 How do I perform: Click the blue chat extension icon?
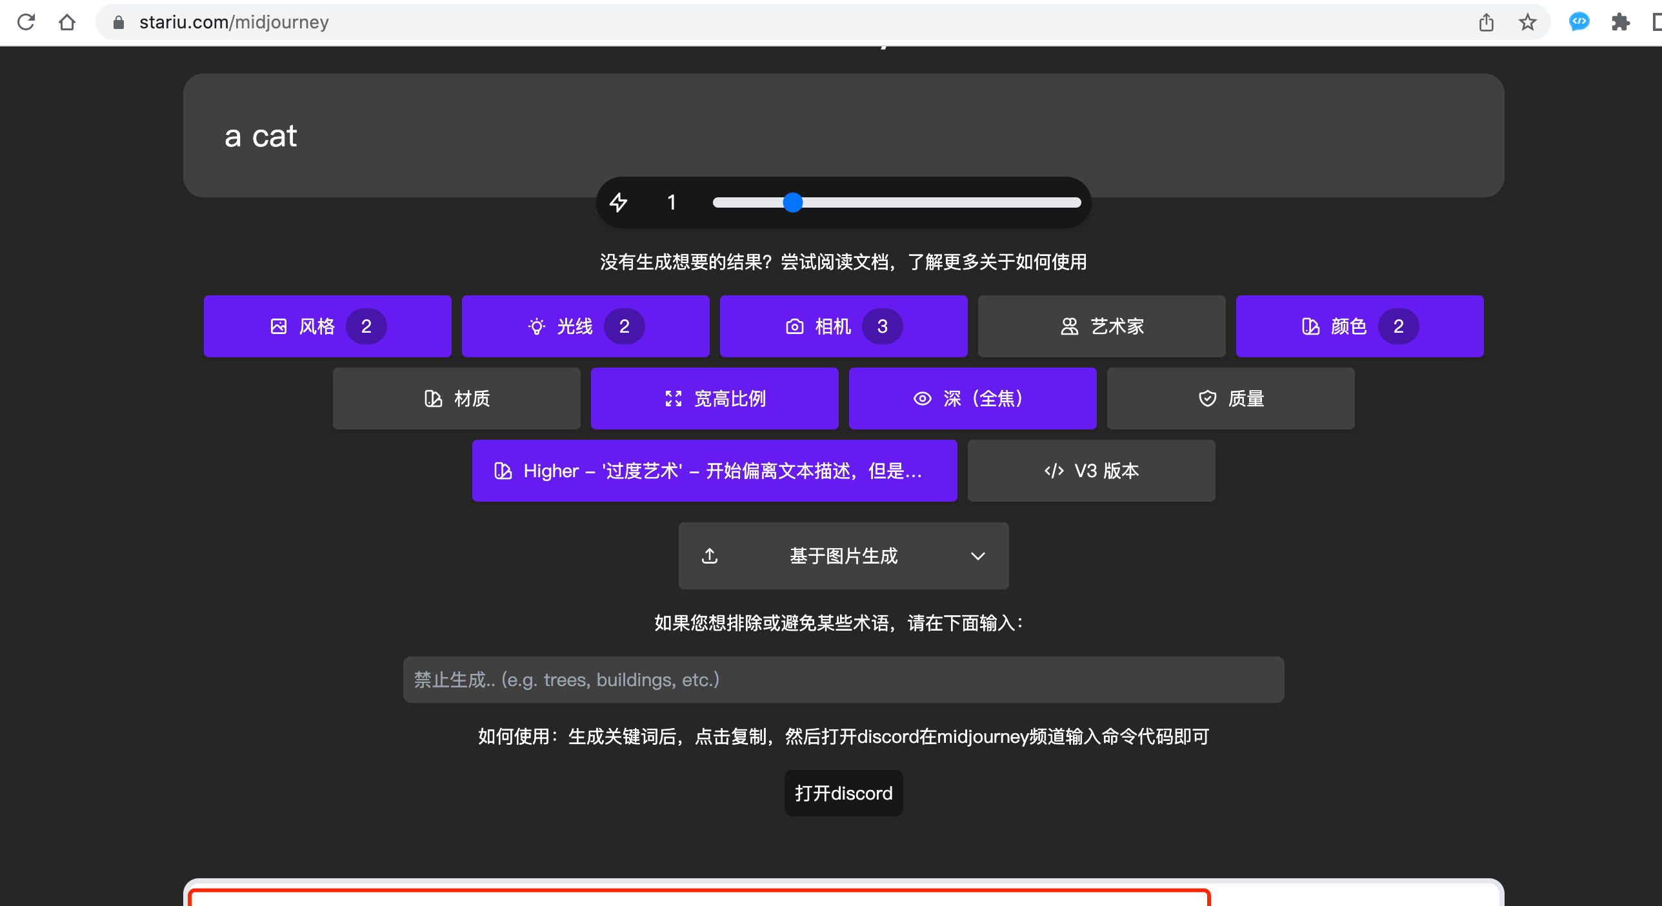[x=1579, y=23]
